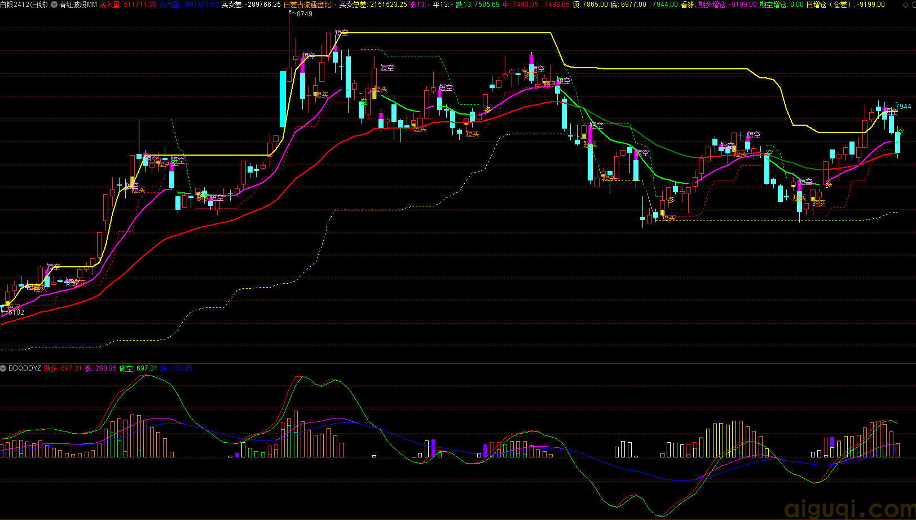Click the 涨: 268.25 value

click(x=101, y=368)
